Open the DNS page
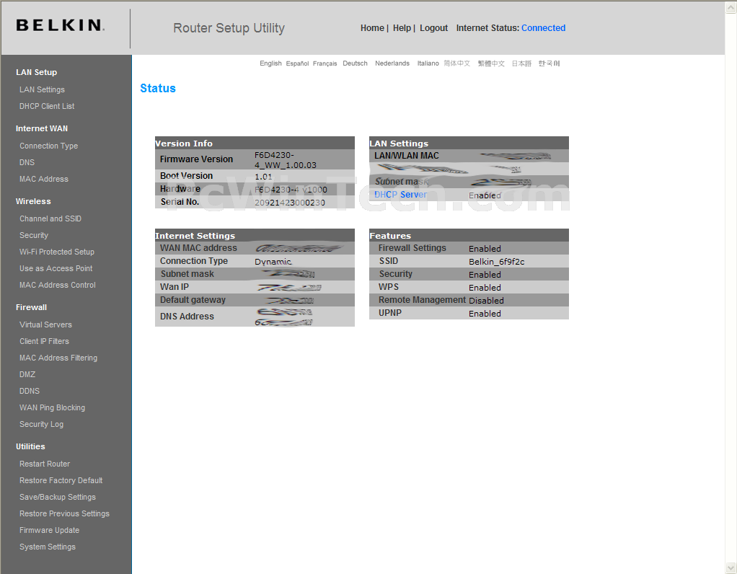The width and height of the screenshot is (737, 574). click(x=27, y=163)
